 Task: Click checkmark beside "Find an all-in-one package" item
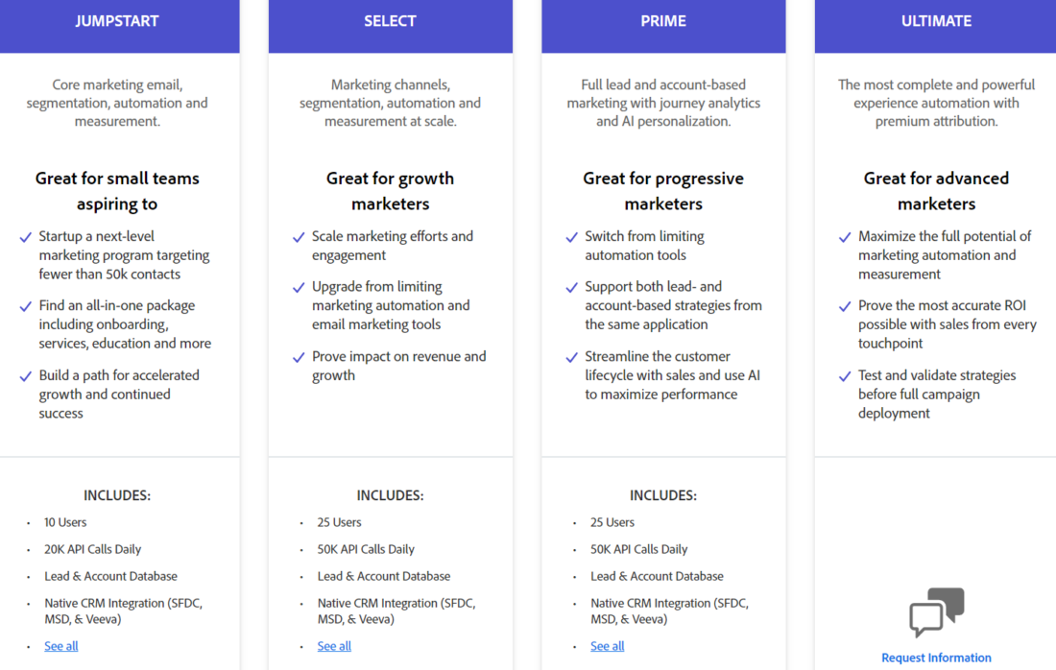[24, 305]
